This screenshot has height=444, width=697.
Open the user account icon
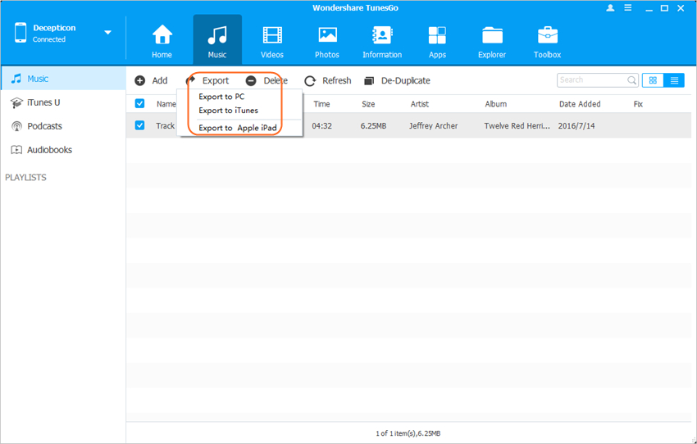point(610,7)
